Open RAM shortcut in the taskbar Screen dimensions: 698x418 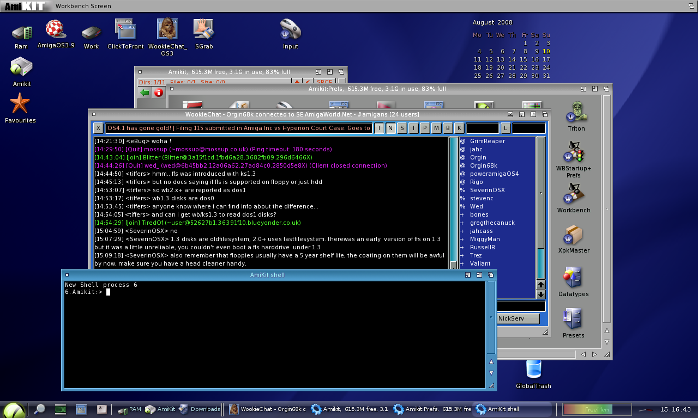[x=129, y=409]
